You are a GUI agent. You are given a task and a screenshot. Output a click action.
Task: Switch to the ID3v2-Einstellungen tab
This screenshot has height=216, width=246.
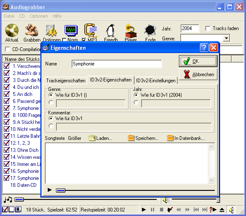155,81
